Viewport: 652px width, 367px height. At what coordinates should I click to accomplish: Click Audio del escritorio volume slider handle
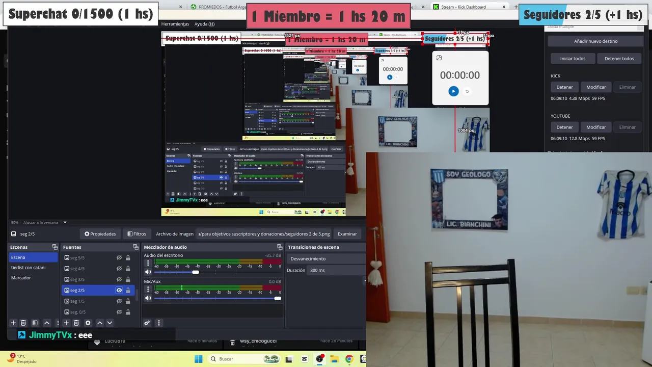tap(196, 272)
